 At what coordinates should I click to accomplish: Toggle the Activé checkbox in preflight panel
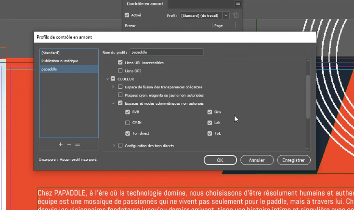coord(127,15)
